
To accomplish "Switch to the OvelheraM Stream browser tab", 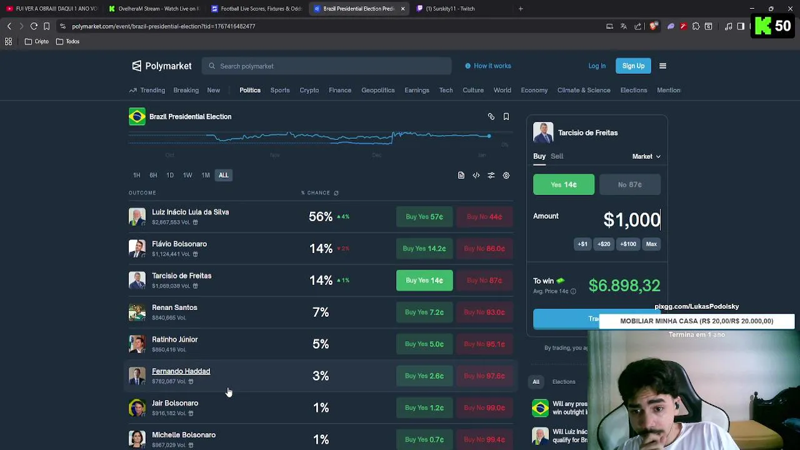I will click(154, 9).
